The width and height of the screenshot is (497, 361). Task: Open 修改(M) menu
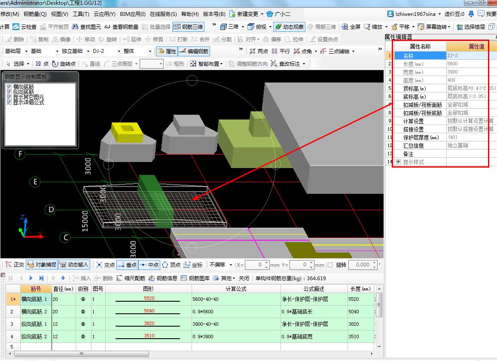10,14
